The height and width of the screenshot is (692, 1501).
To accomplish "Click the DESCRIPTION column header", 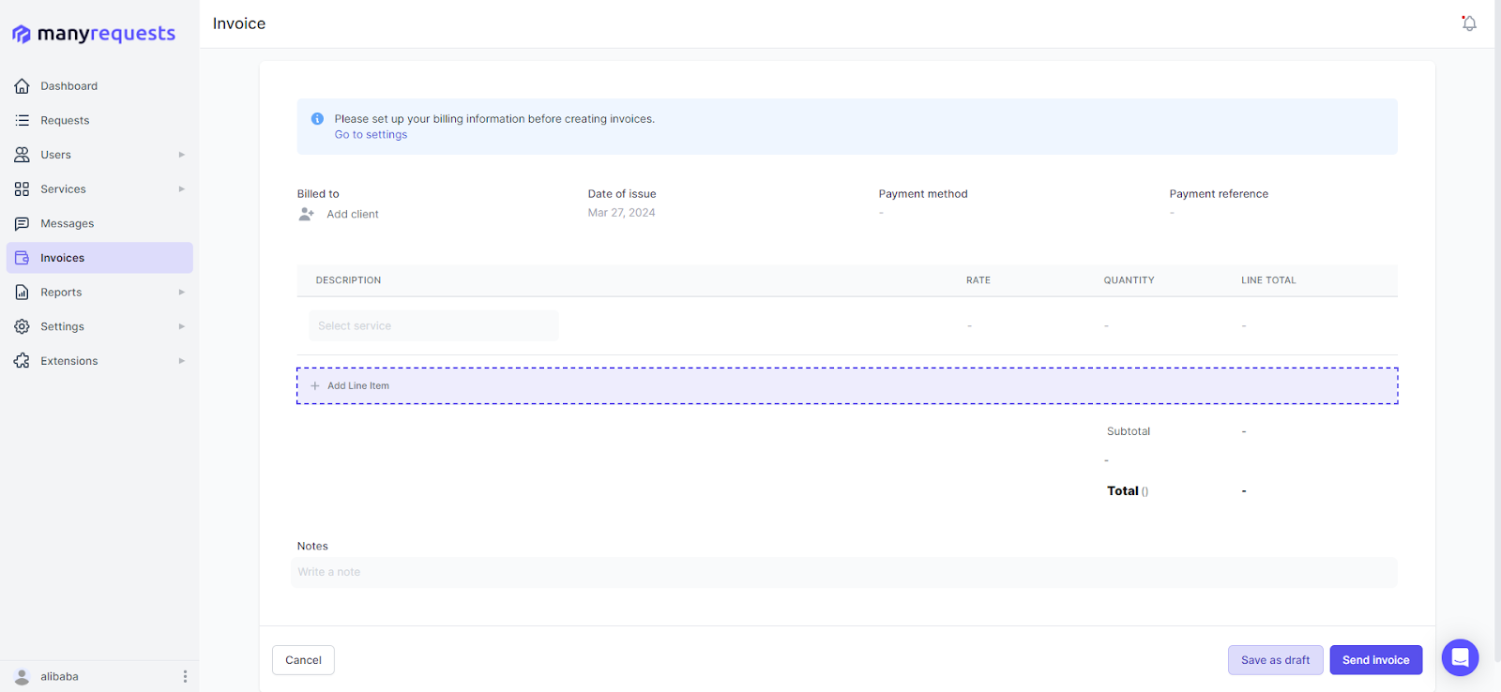I will pos(348,280).
